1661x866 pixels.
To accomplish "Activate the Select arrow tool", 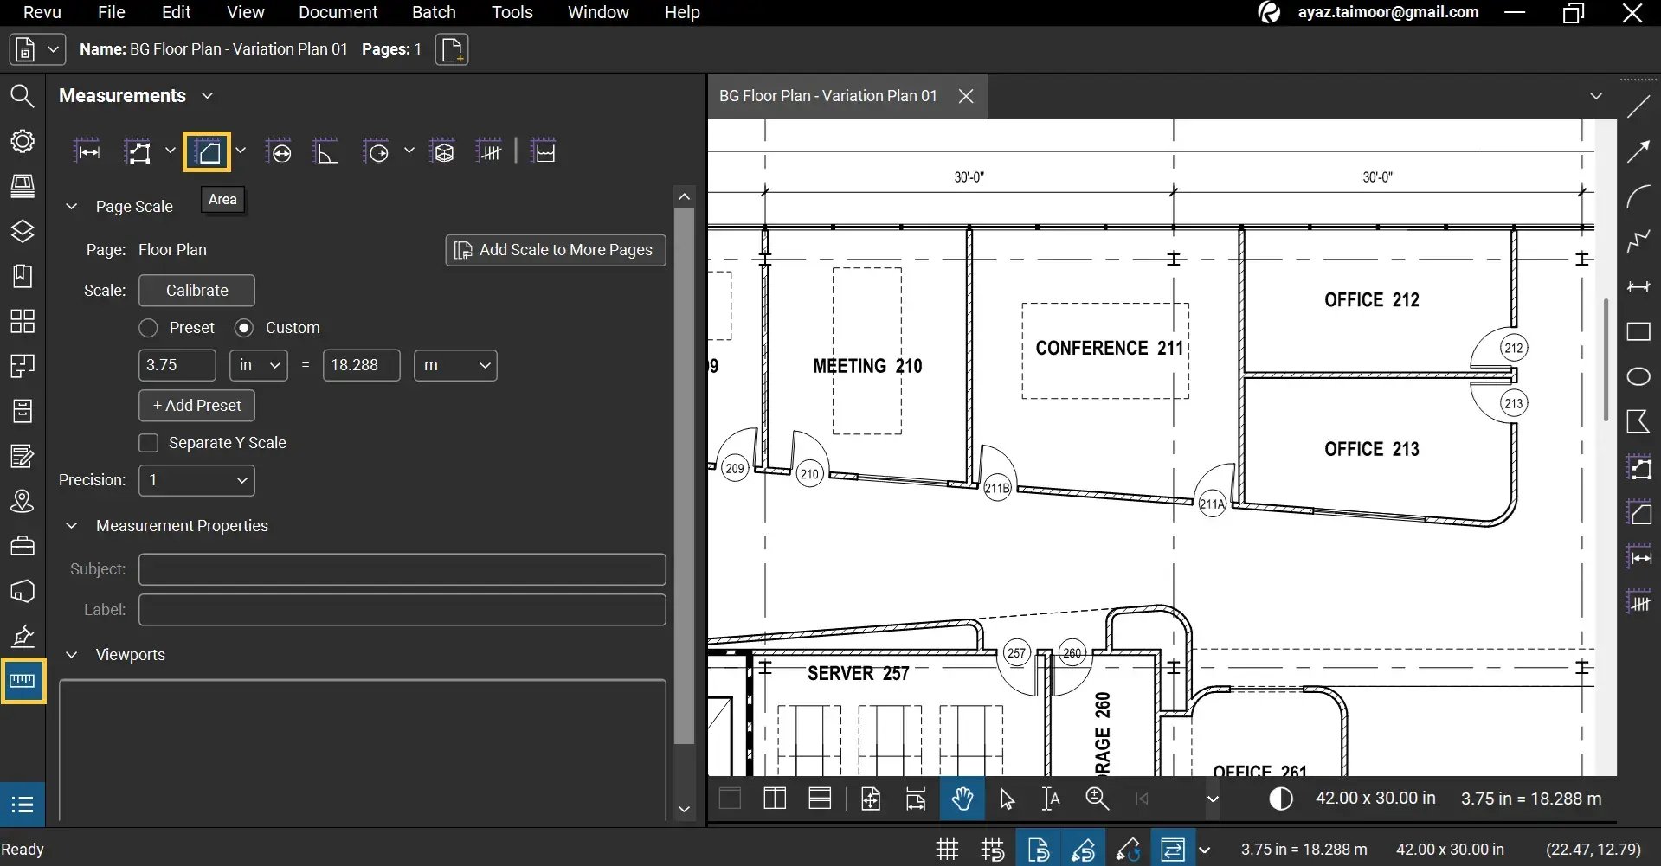I will point(1007,799).
